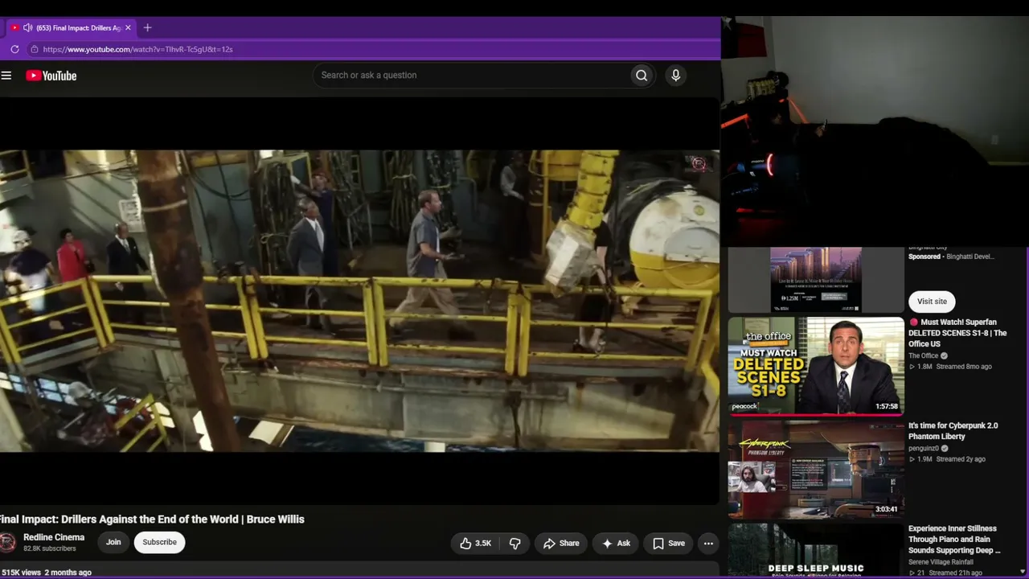1029x579 pixels.
Task: Join the Redline Cinema channel
Action: [113, 542]
